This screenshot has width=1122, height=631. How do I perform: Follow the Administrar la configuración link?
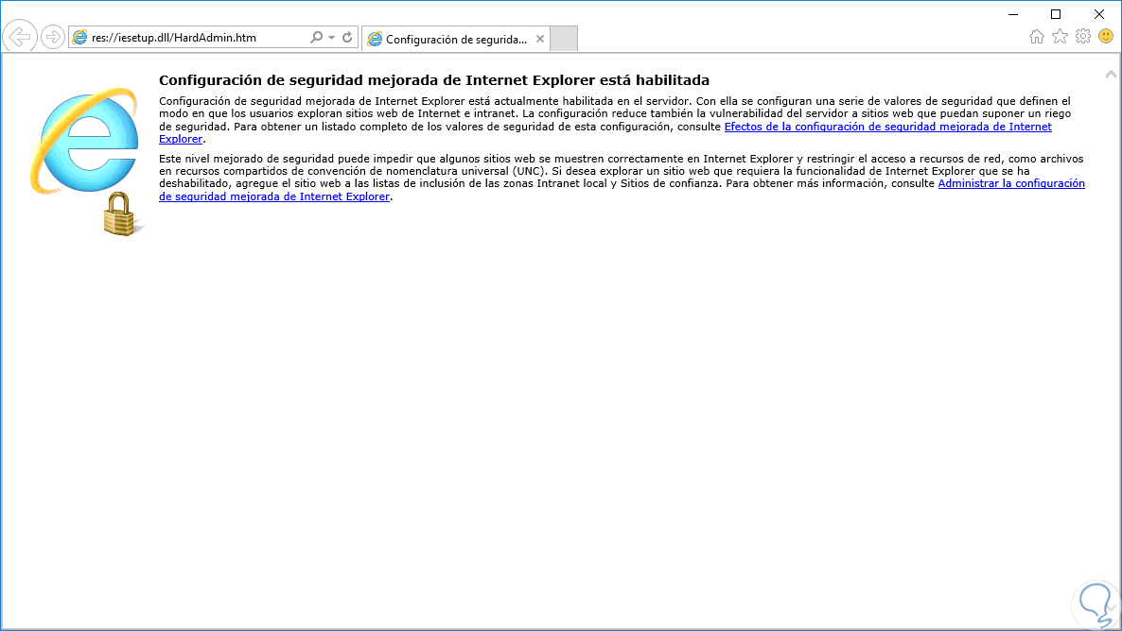coord(1010,183)
